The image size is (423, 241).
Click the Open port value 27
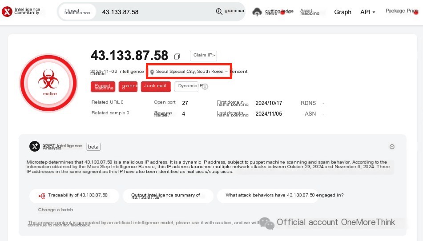click(185, 103)
